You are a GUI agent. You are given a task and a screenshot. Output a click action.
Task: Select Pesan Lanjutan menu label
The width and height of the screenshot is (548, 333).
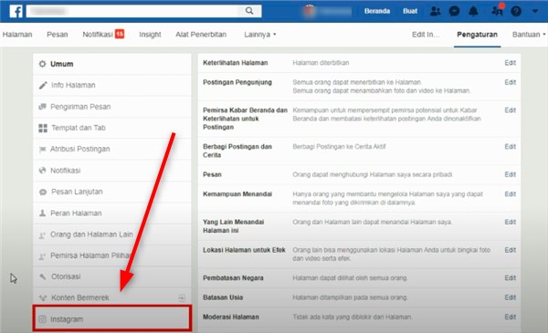(x=77, y=192)
